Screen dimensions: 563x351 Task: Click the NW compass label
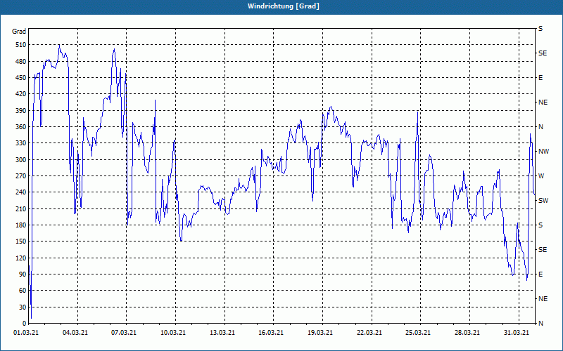(544, 152)
